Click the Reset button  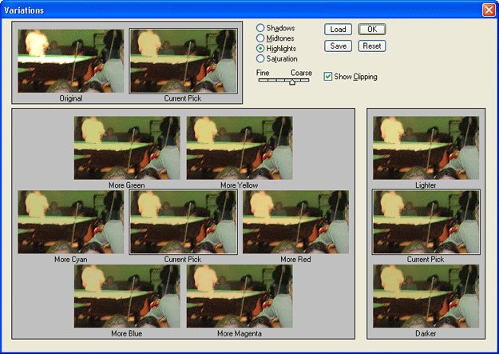(x=372, y=46)
